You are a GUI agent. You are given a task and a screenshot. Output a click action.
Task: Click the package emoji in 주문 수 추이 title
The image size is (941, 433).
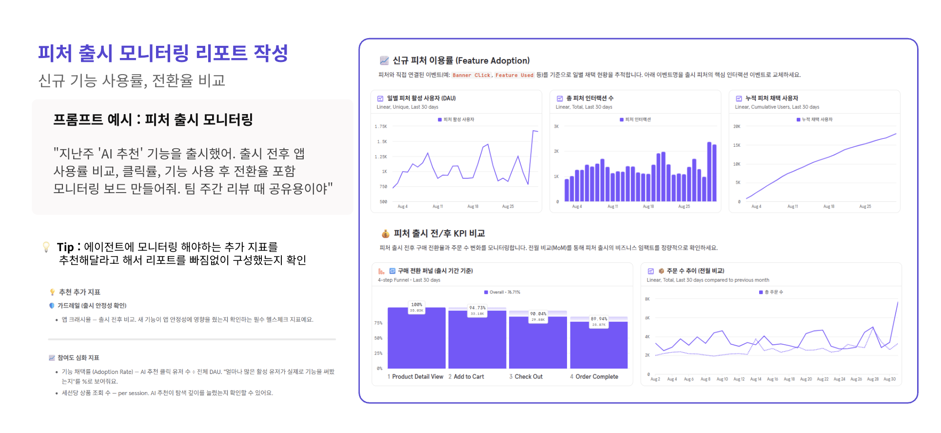(662, 271)
